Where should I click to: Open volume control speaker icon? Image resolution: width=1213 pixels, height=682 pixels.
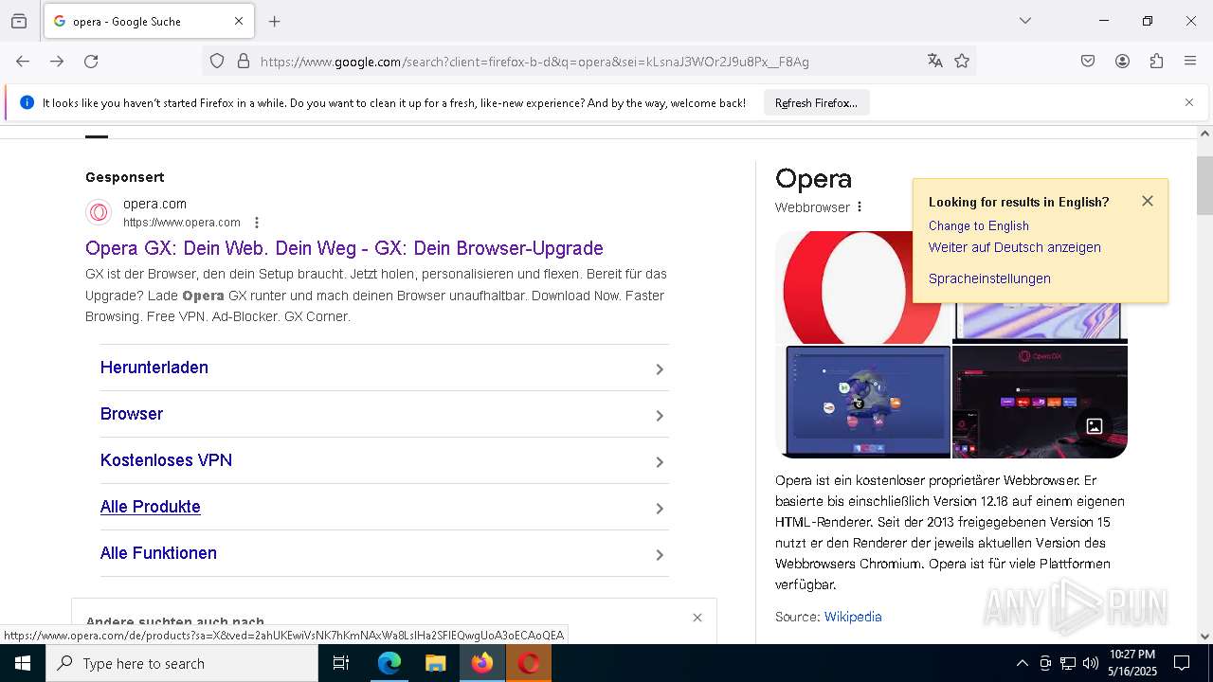coord(1091,663)
